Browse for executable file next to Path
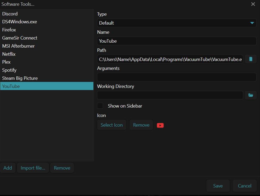 251,59
